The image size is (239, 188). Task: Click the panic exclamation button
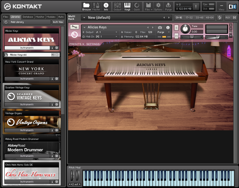click(x=196, y=7)
